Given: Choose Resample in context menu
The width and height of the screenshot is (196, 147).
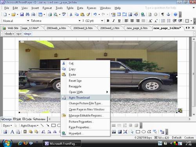Looking at the screenshot, I should [85, 86].
